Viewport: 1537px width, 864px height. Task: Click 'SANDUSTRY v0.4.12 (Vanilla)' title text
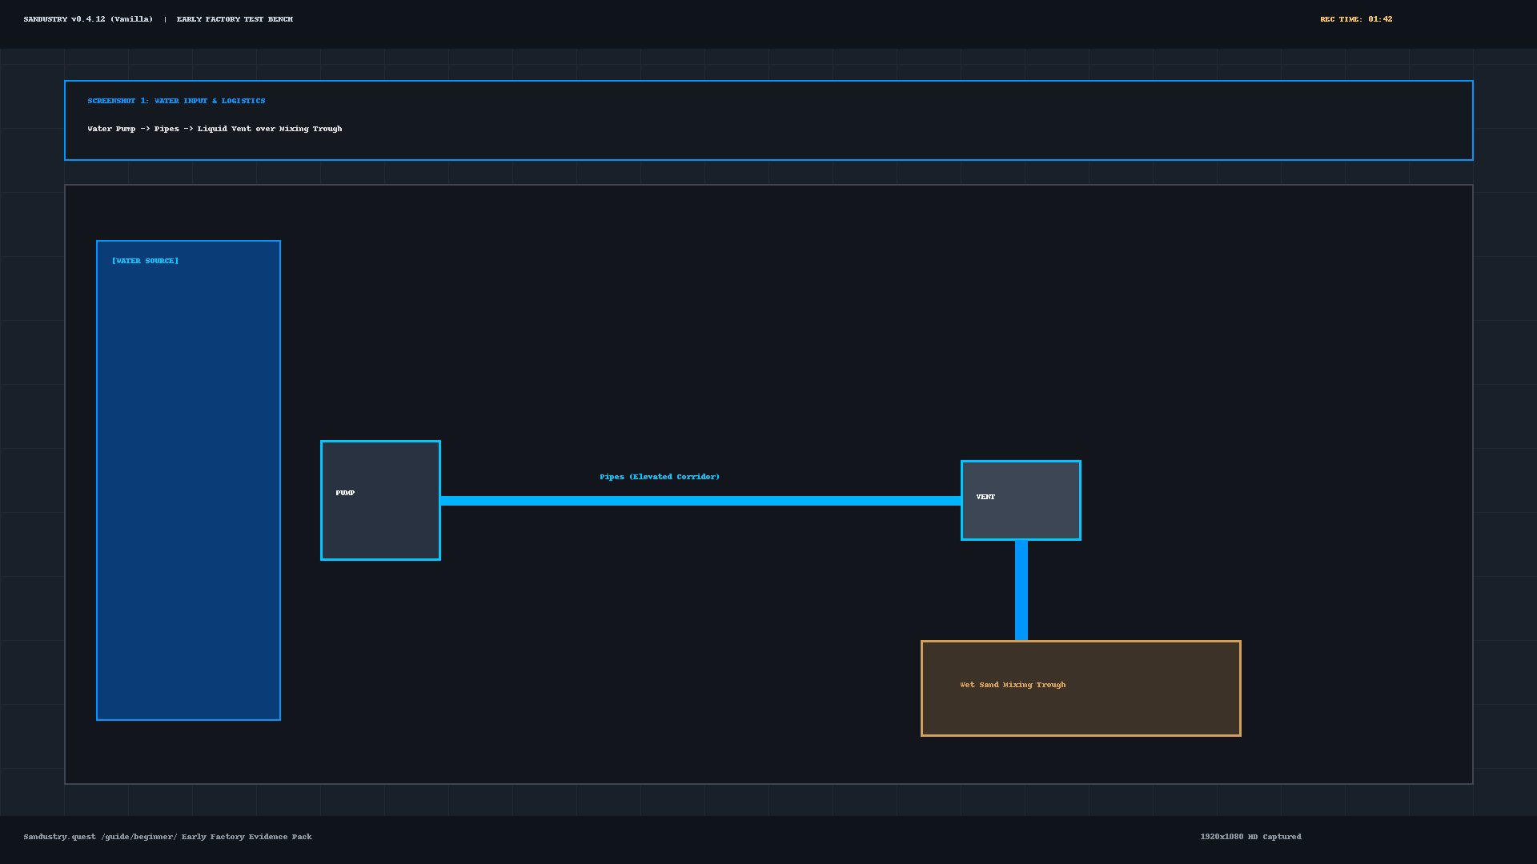(88, 19)
